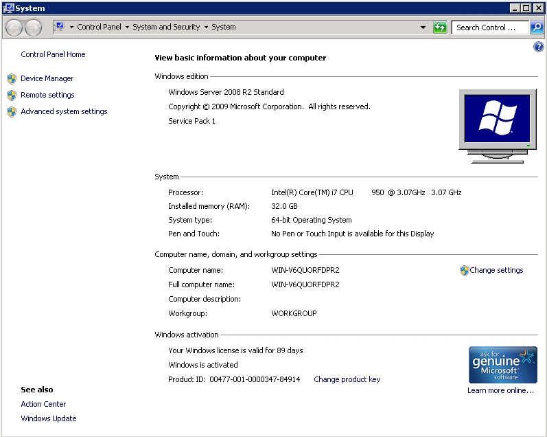Click the shield icon beside Change settings
The height and width of the screenshot is (437, 547).
[x=464, y=270]
